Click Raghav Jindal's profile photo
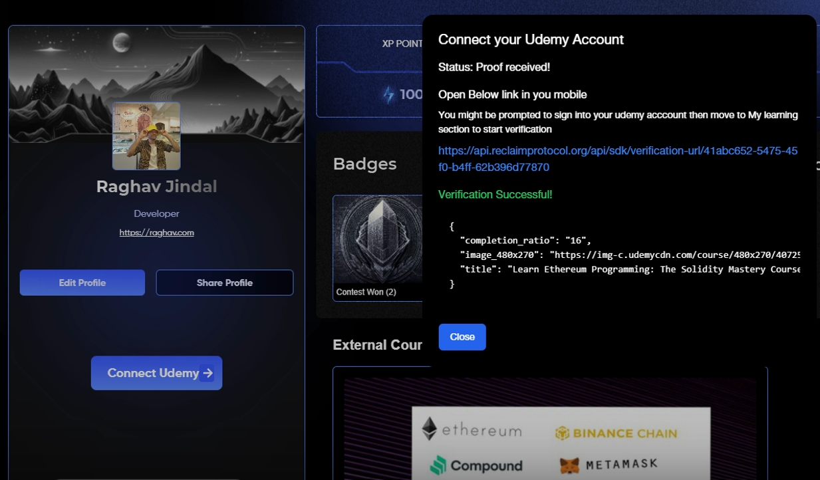820x480 pixels. coord(146,136)
